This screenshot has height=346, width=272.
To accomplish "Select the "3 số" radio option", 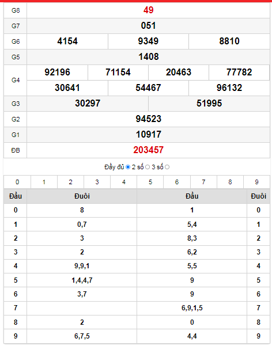I will 167,167.
